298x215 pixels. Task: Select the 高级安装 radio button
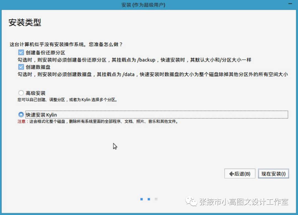coord(21,93)
